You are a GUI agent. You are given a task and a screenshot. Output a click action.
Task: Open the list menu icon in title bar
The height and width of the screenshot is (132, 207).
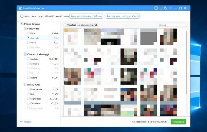tap(161, 8)
